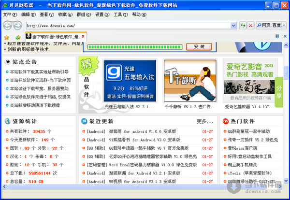Open the 设置(O) menu
290x200 pixels.
click(x=102, y=14)
